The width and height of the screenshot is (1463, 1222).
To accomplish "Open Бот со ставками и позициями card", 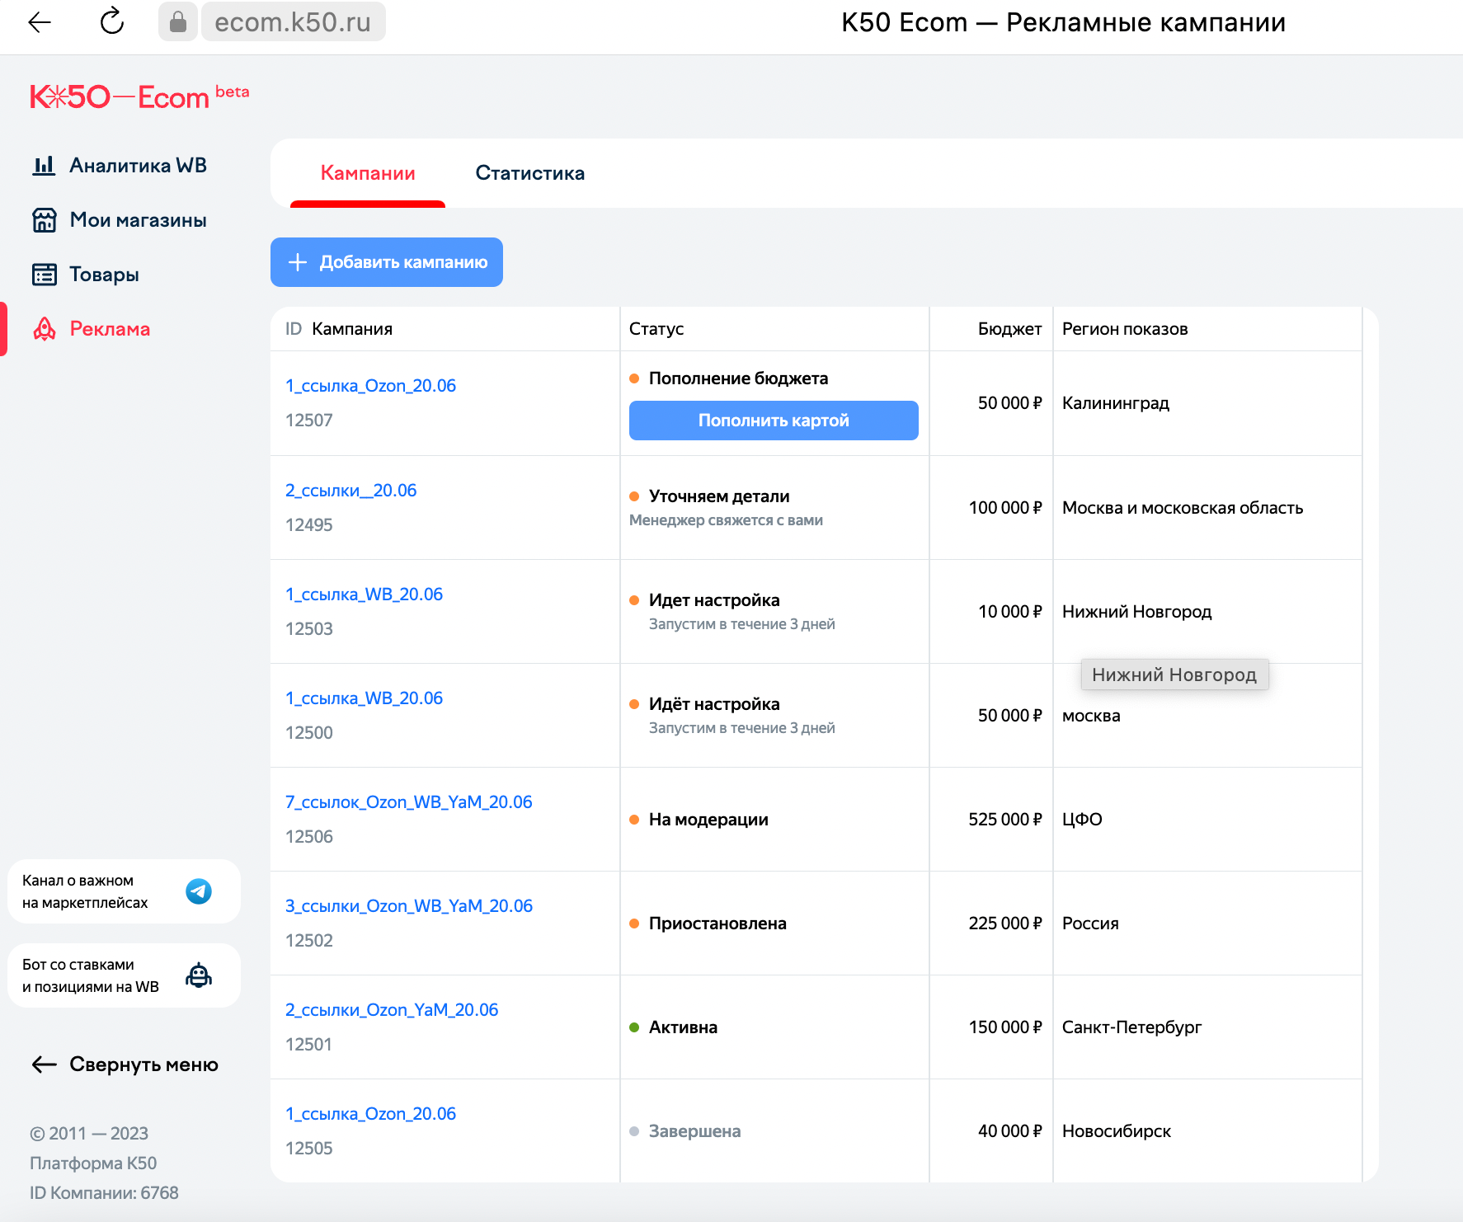I will (x=124, y=975).
